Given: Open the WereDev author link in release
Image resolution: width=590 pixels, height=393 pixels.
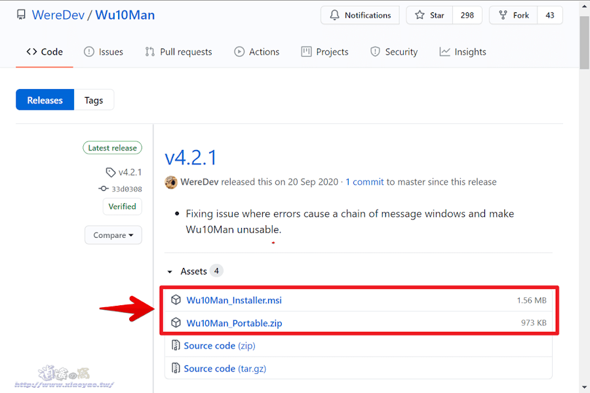Looking at the screenshot, I should click(199, 182).
